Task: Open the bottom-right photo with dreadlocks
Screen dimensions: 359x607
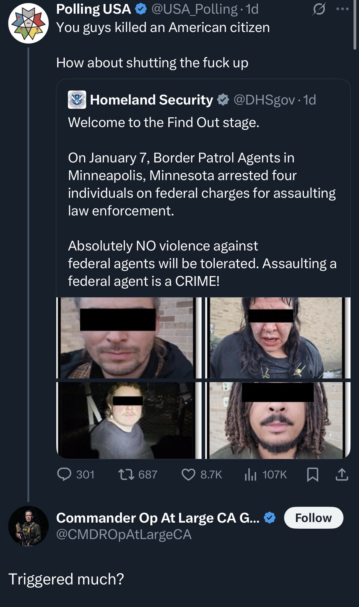Action: pos(277,420)
